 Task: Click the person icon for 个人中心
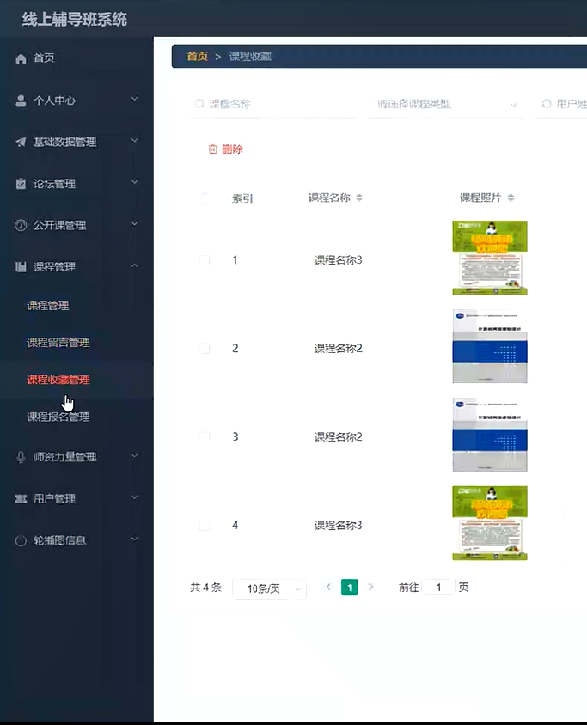point(21,101)
